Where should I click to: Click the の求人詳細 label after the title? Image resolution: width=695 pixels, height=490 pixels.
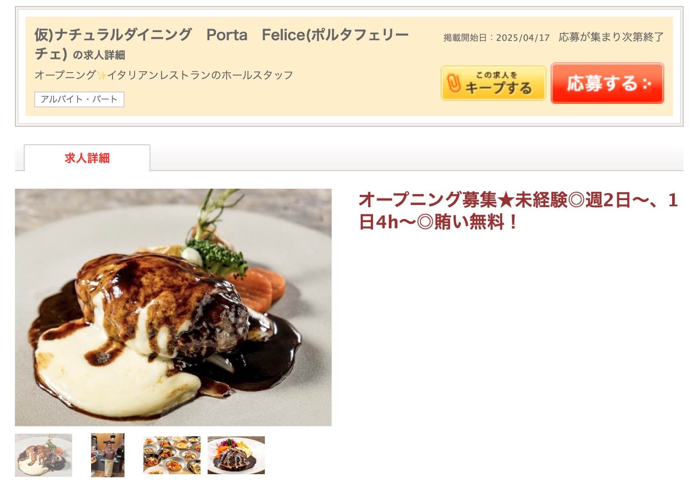[99, 55]
